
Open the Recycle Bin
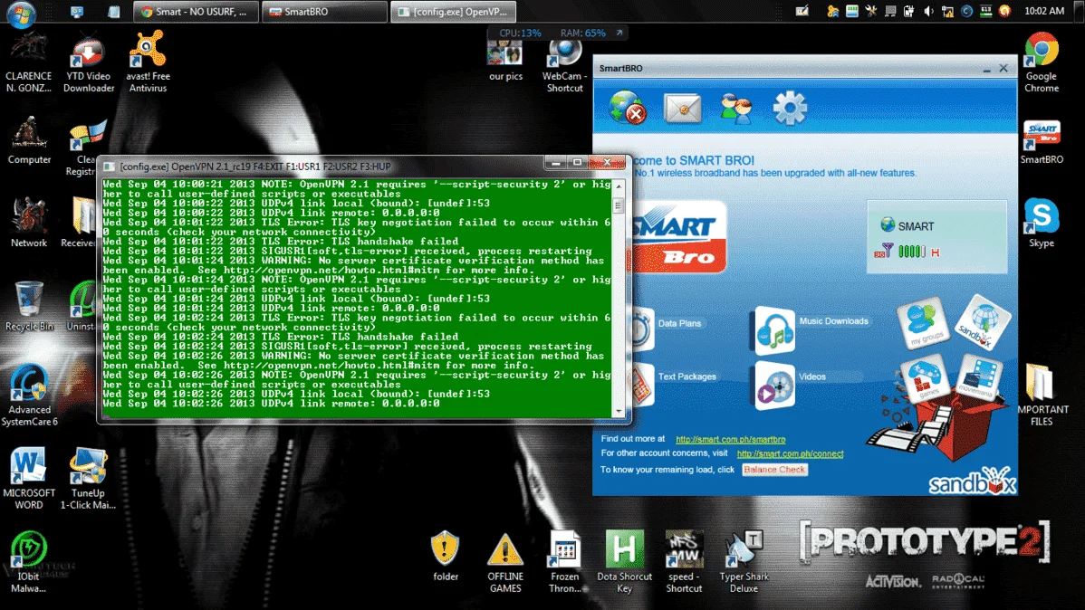tap(29, 307)
